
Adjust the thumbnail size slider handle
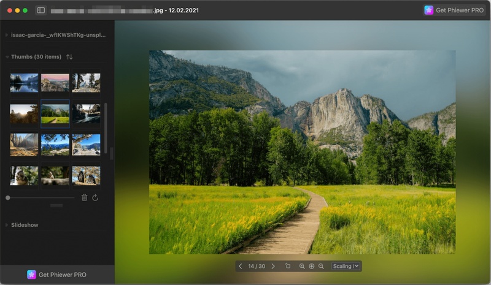(x=8, y=198)
